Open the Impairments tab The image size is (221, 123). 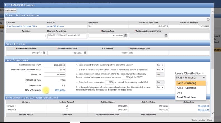[11, 10]
